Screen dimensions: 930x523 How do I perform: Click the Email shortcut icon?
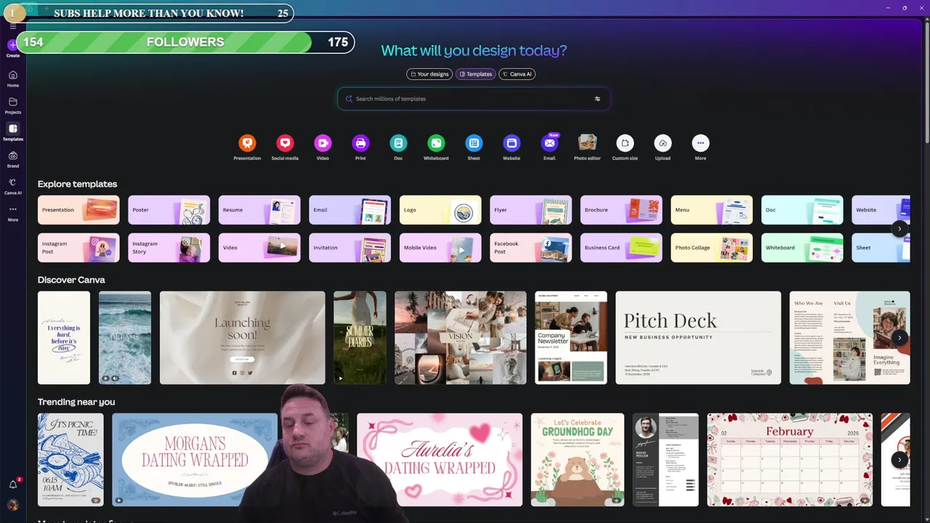pyautogui.click(x=549, y=143)
